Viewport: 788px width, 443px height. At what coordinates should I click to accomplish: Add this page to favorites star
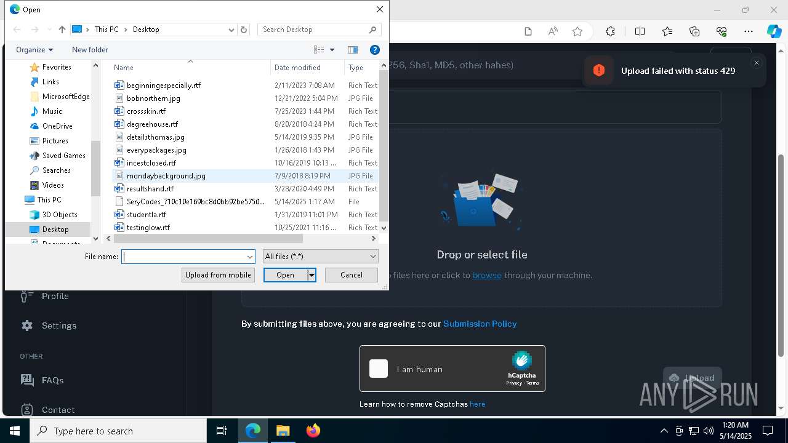click(x=577, y=31)
